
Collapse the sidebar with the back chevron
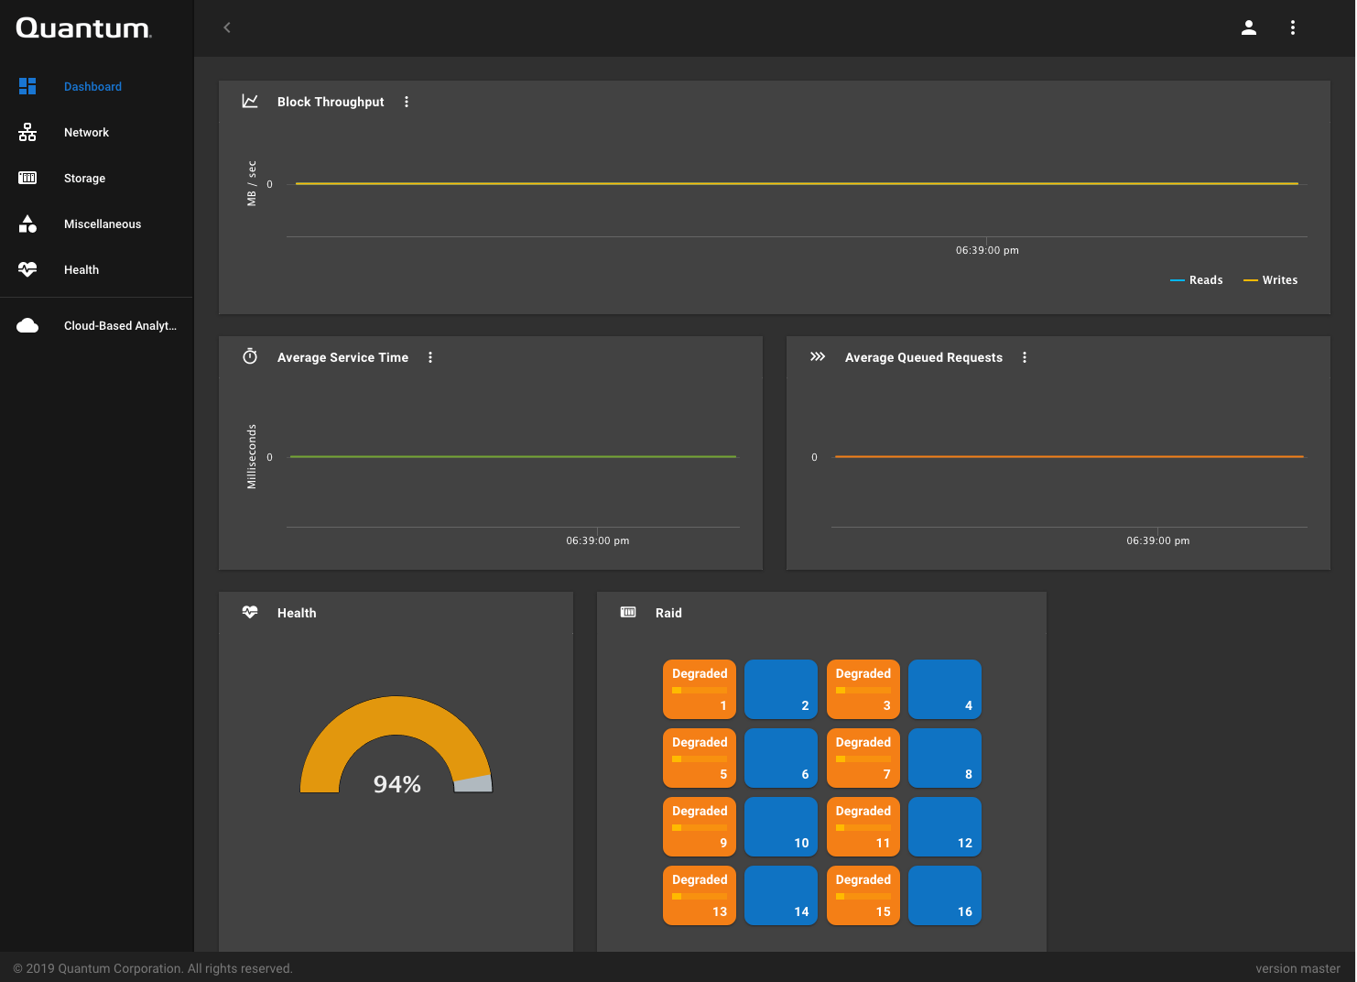point(227,27)
